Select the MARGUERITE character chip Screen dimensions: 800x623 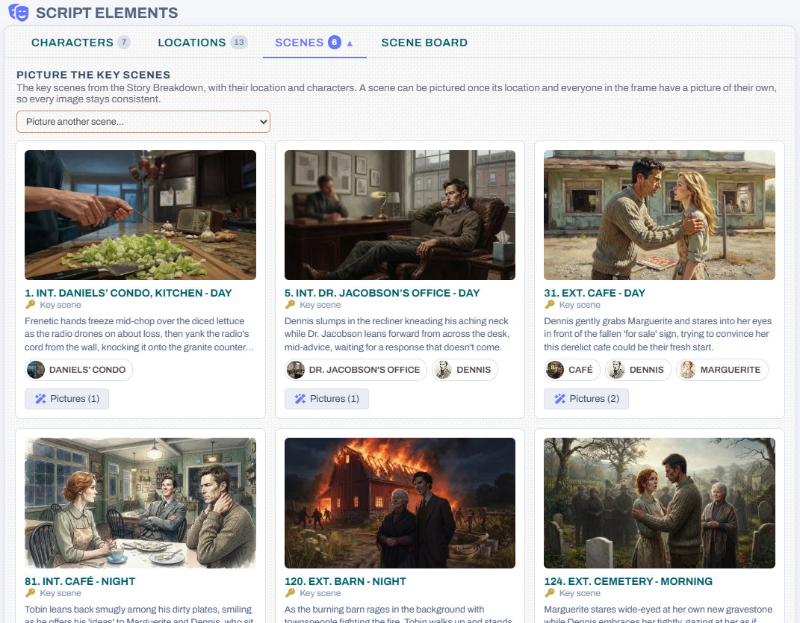pos(722,370)
